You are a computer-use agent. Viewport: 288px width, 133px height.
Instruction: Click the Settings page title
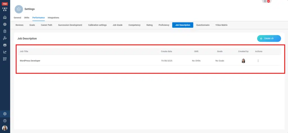[x=30, y=9]
